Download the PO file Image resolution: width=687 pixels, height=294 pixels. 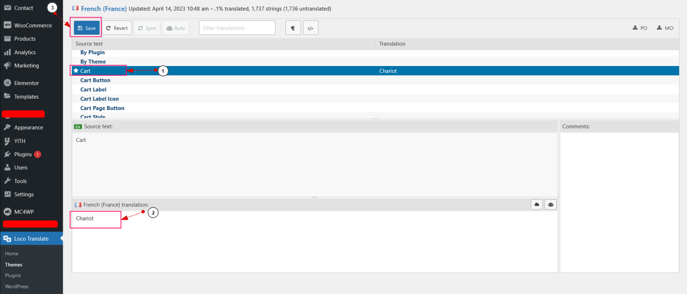(640, 28)
